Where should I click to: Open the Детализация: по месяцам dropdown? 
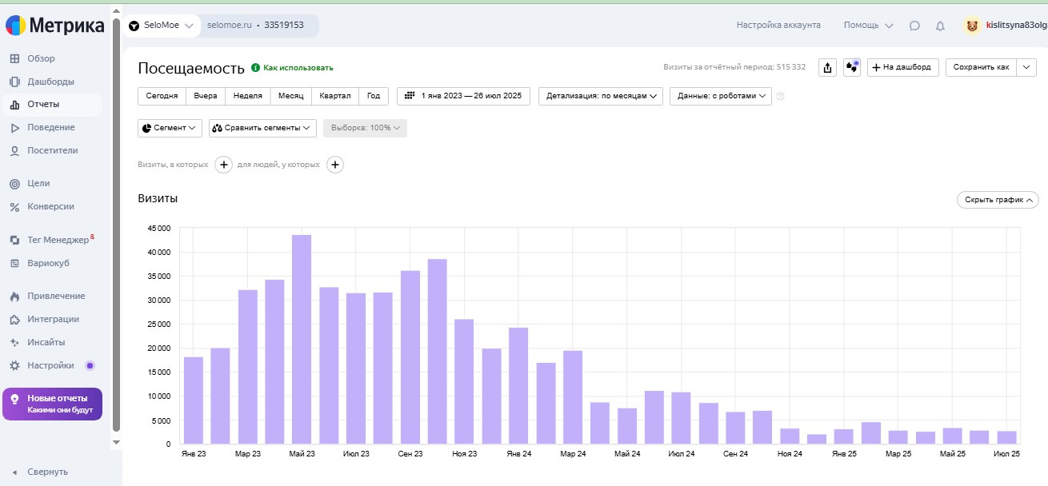(x=601, y=96)
